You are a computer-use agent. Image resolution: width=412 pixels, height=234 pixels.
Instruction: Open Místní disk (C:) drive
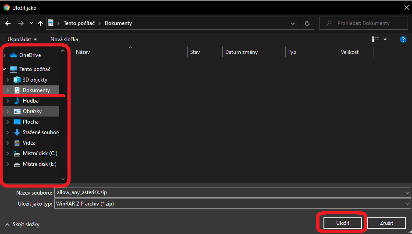[40, 153]
